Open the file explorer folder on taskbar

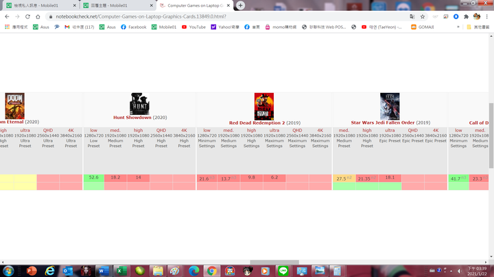point(158,271)
